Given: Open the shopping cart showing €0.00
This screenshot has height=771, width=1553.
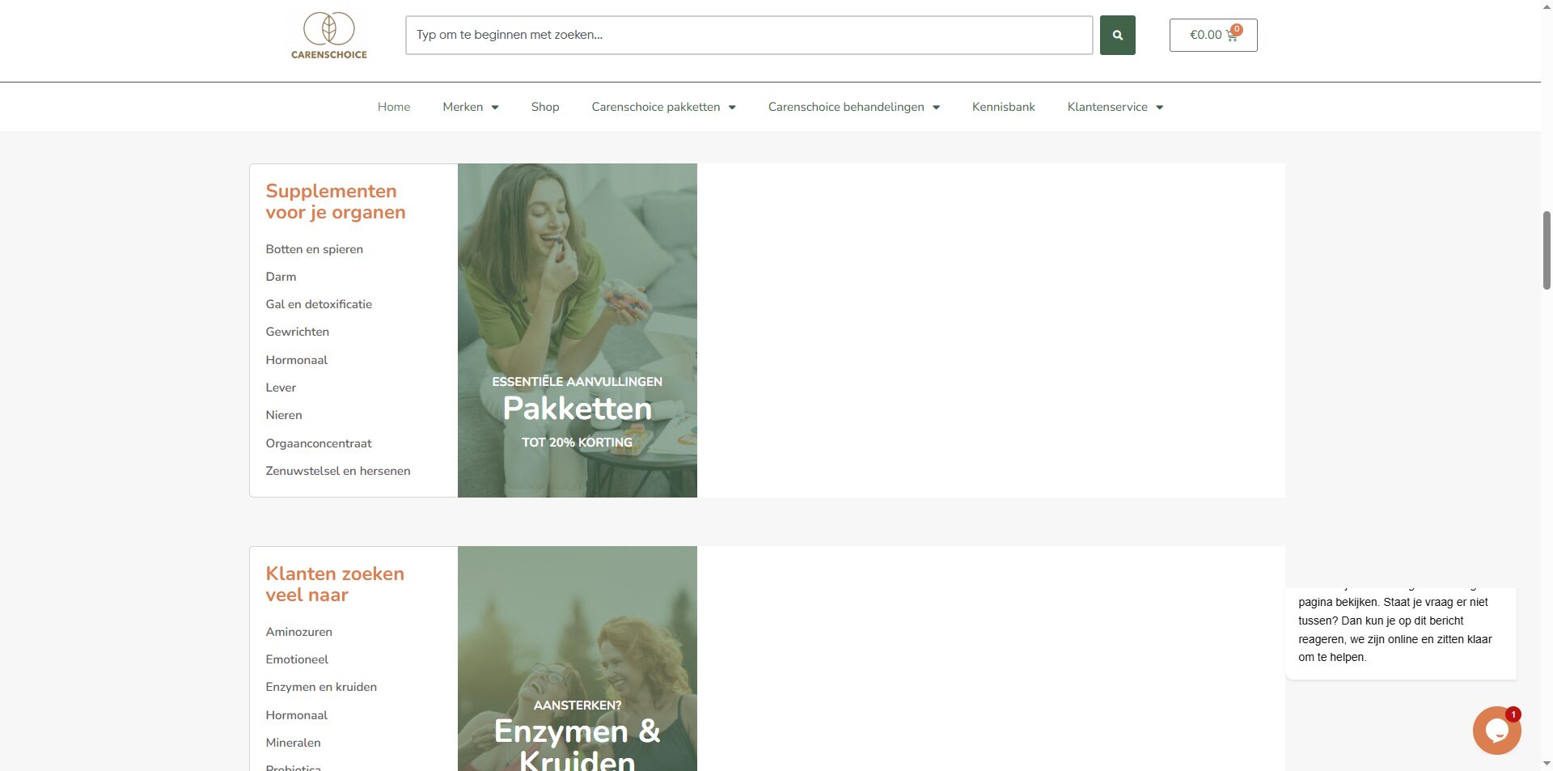Looking at the screenshot, I should (1212, 36).
